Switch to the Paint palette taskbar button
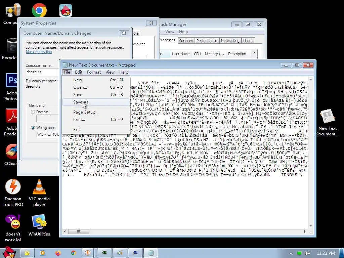The height and width of the screenshot is (258, 344). click(x=120, y=253)
